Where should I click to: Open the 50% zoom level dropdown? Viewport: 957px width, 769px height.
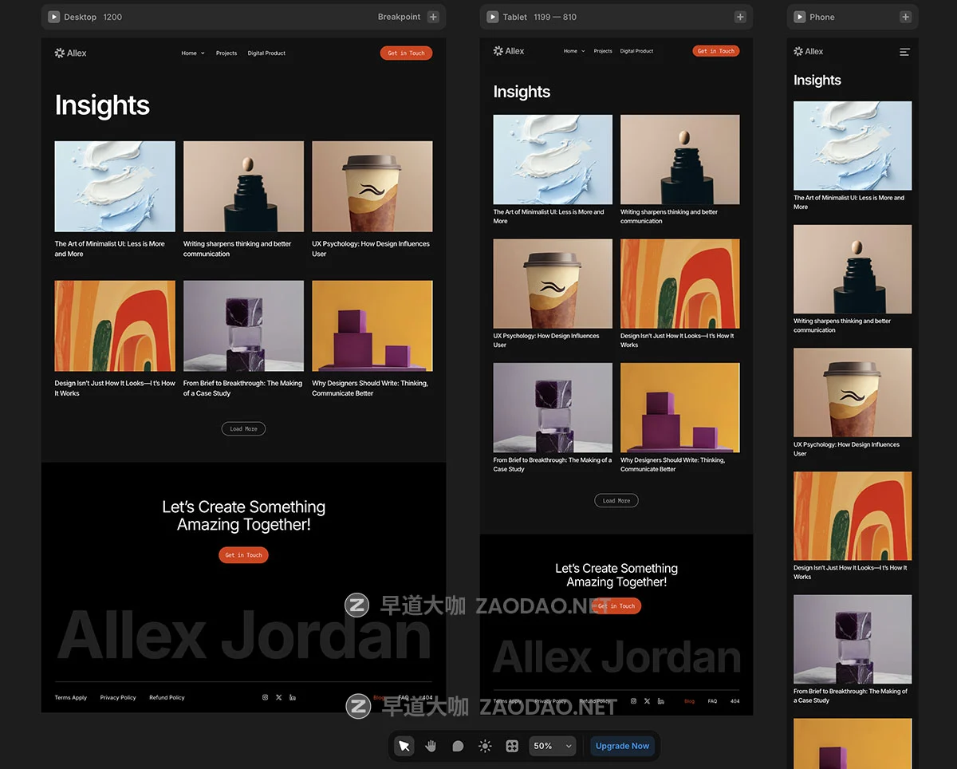pyautogui.click(x=552, y=746)
